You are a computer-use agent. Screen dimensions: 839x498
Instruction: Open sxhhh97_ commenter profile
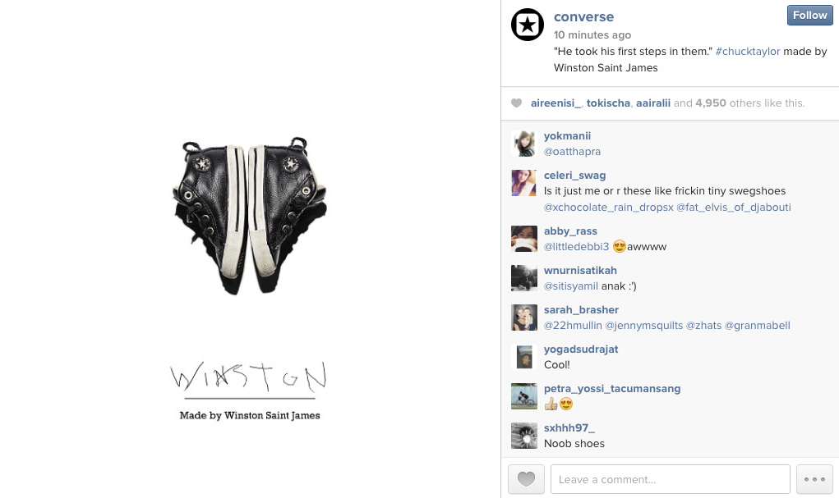click(x=569, y=428)
